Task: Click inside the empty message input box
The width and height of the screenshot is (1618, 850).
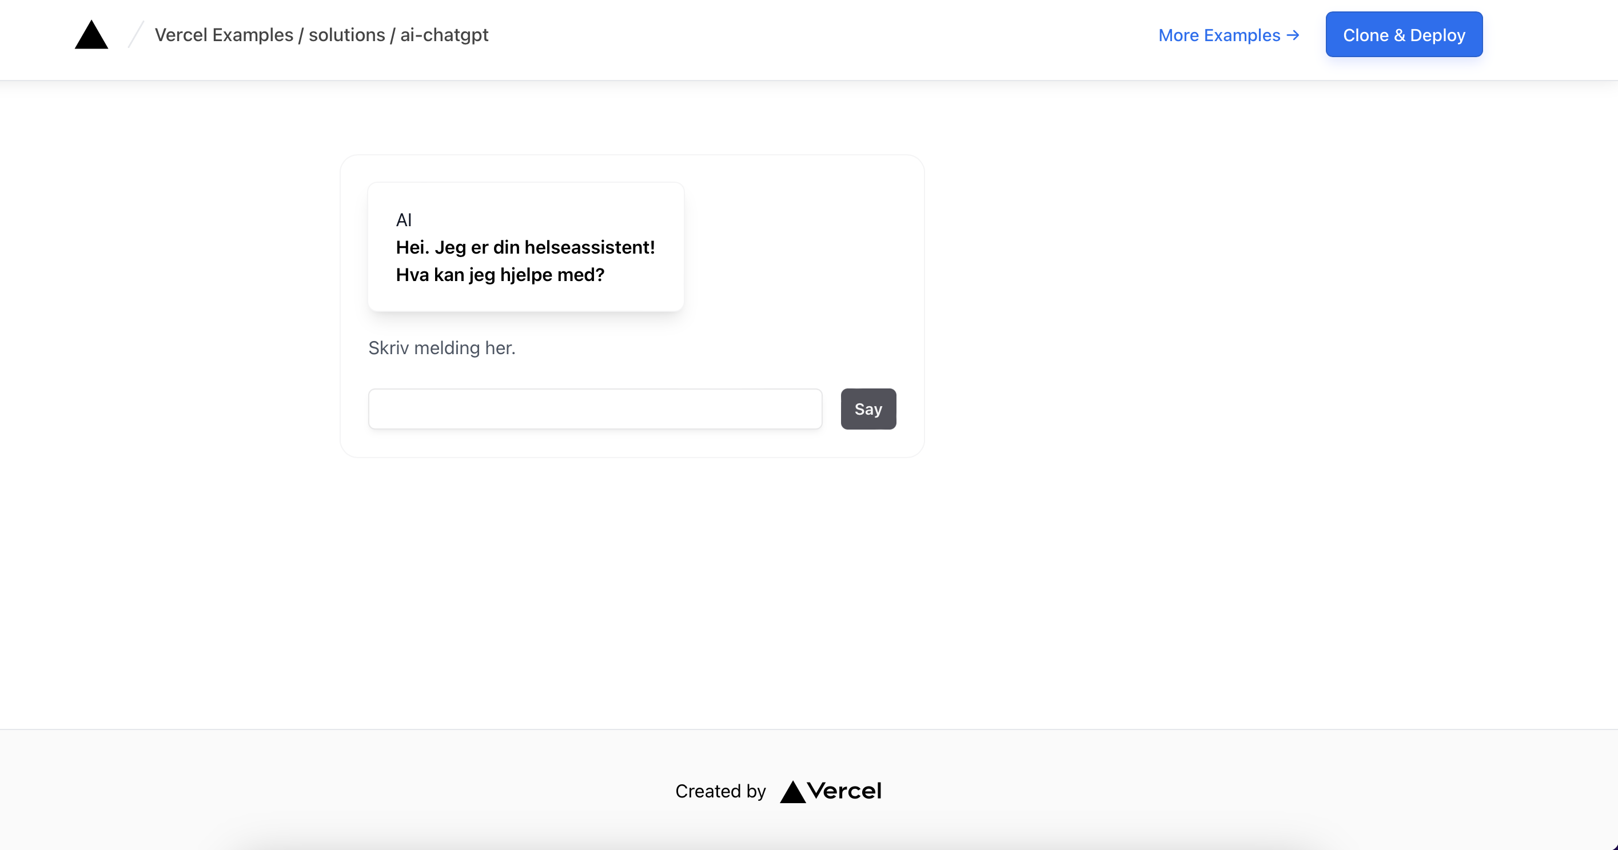Action: [594, 408]
